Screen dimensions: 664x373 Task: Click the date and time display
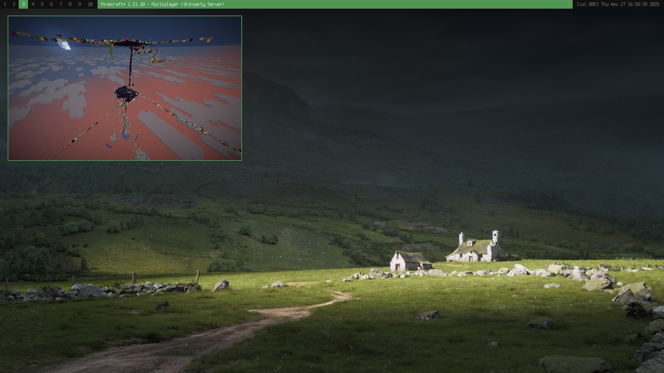pos(630,4)
